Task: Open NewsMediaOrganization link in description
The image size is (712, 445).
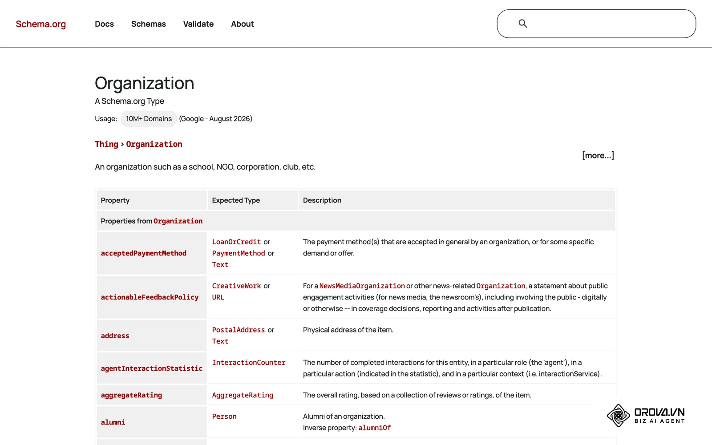Action: [362, 286]
